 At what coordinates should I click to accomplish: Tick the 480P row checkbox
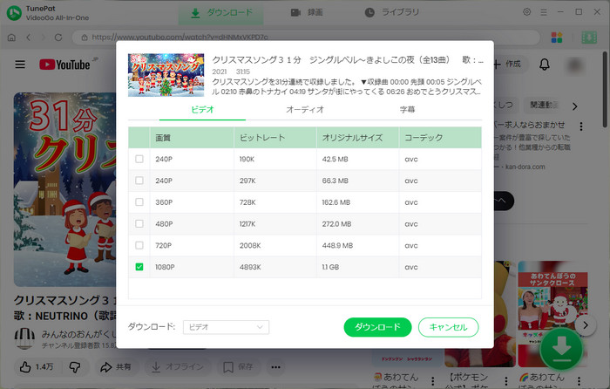click(x=139, y=224)
